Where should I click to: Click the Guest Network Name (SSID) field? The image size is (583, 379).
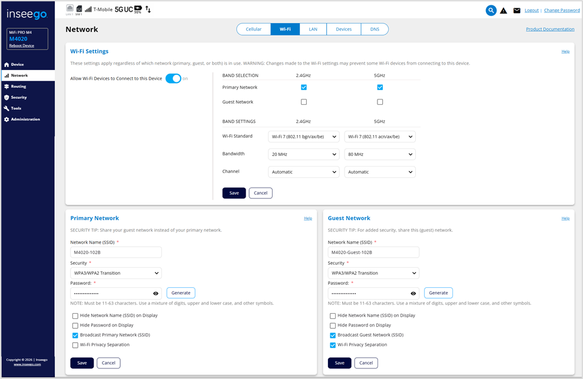point(373,252)
